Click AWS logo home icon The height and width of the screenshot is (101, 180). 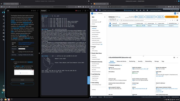[92, 10]
